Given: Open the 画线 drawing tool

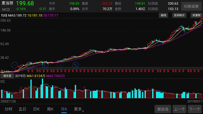Looking at the screenshot, I should pyautogui.click(x=164, y=15).
